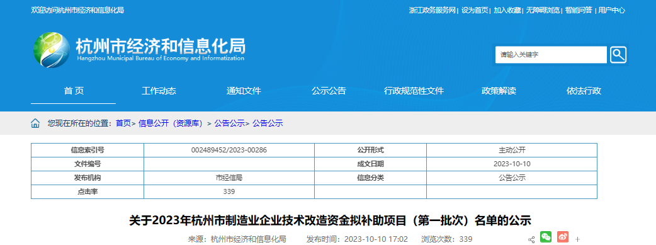Open 无障碍浏览 accessibility link

(543, 10)
